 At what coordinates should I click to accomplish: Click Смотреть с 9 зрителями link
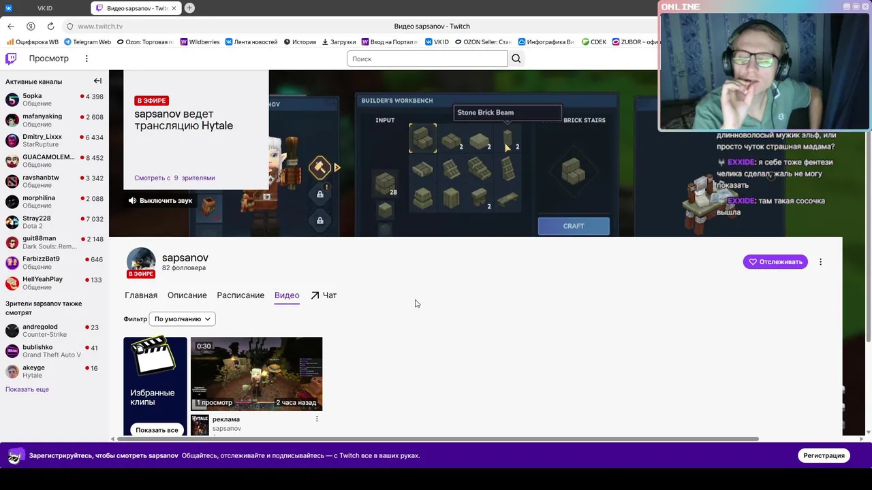(174, 178)
